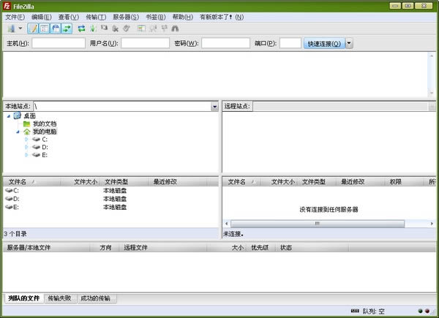Click the binoculars file search icon
The image size is (439, 318).
pos(175,29)
